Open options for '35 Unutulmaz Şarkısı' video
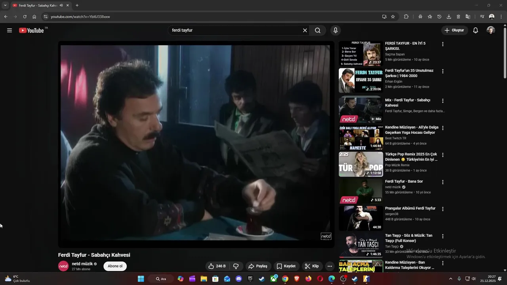The image size is (507, 285). [443, 71]
